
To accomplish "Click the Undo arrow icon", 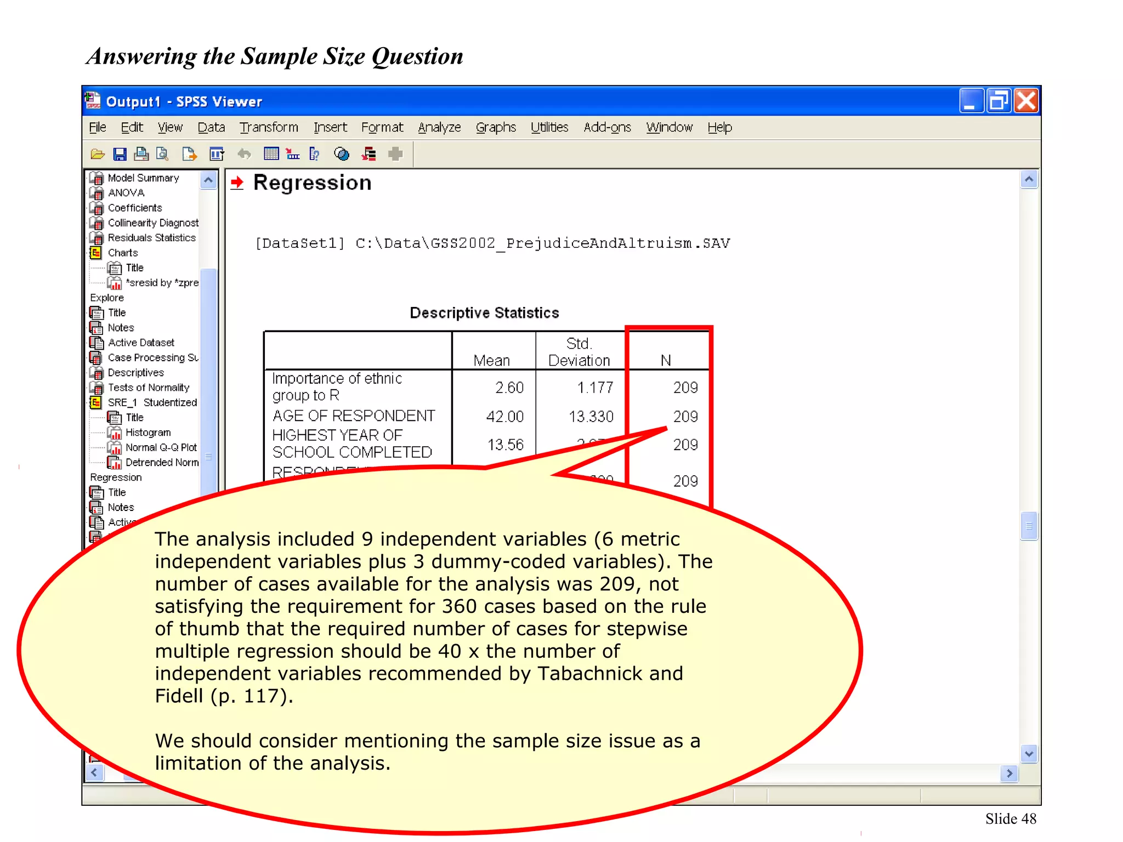I will (x=244, y=154).
